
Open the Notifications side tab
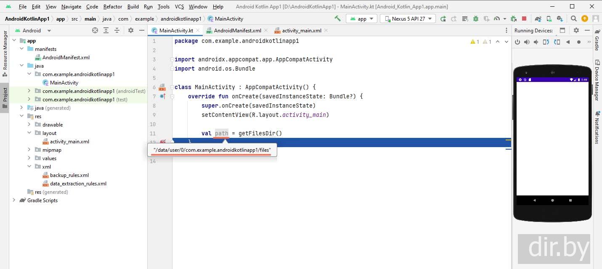click(x=597, y=128)
